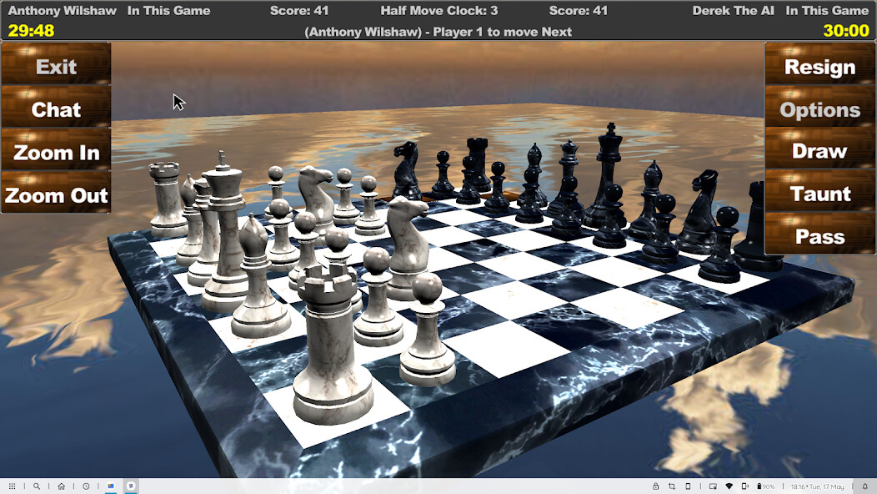
Task: Open the app launcher grid in the taskbar
Action: [x=12, y=486]
